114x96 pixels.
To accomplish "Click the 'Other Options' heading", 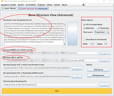I will [87, 20].
